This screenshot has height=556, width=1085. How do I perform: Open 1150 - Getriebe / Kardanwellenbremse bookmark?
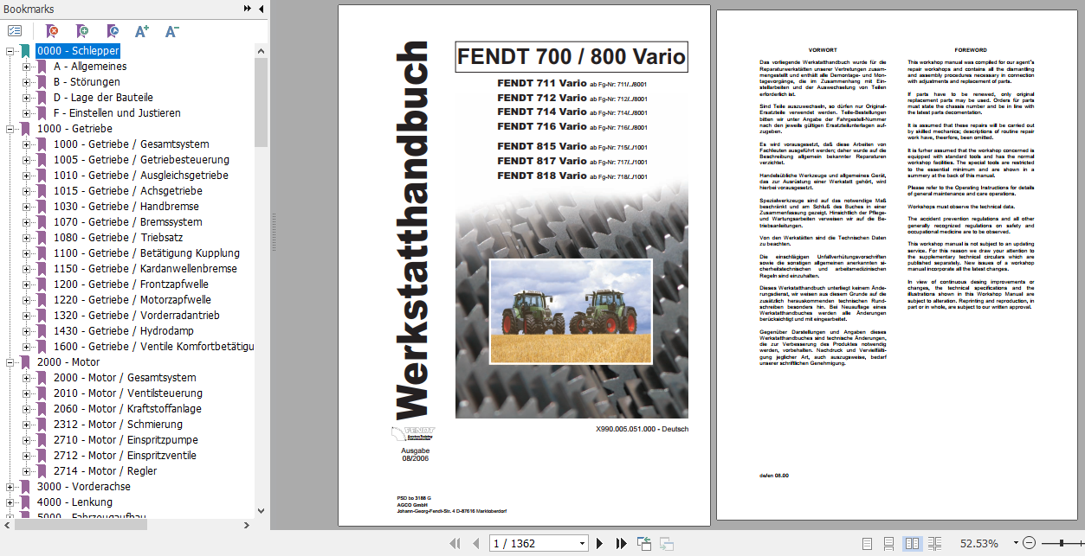[145, 269]
